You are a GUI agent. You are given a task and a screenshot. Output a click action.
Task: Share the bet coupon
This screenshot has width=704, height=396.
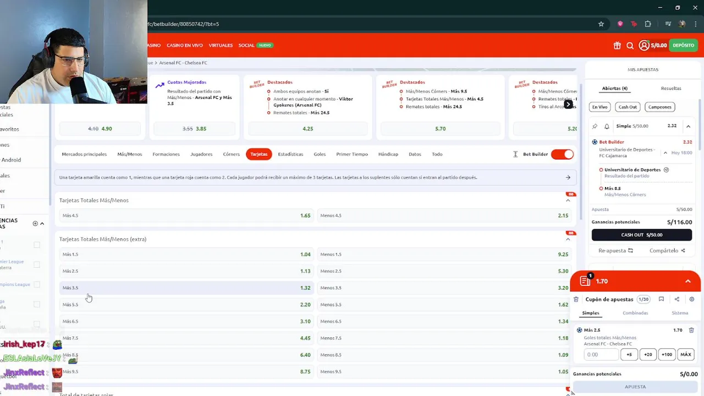point(677,299)
